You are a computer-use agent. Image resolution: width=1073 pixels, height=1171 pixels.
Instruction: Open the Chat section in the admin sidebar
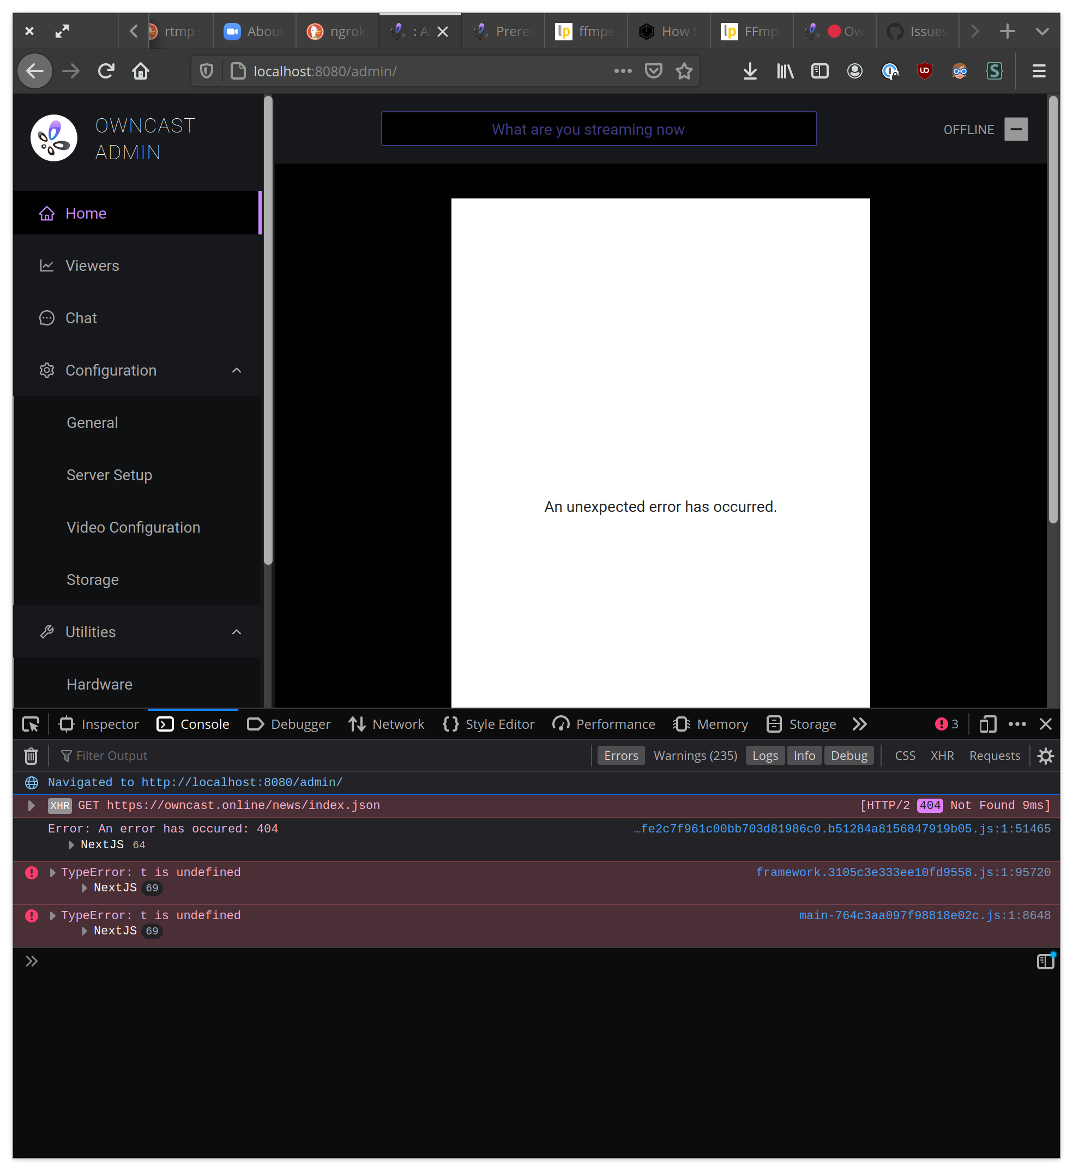[x=81, y=318]
